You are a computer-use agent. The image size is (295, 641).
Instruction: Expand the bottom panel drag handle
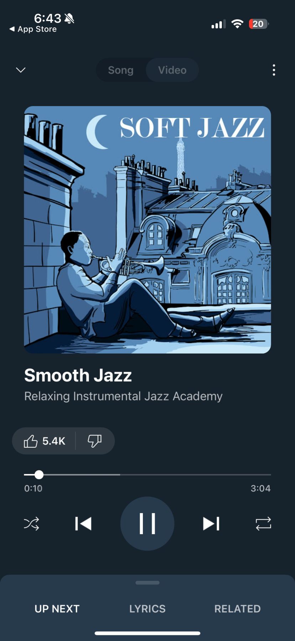[147, 583]
